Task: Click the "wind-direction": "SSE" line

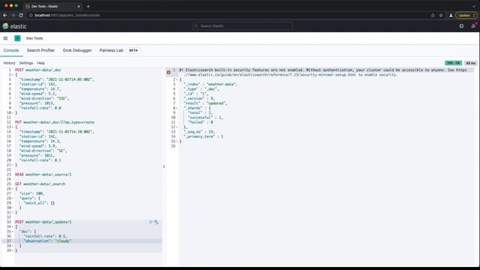Action: coord(44,98)
